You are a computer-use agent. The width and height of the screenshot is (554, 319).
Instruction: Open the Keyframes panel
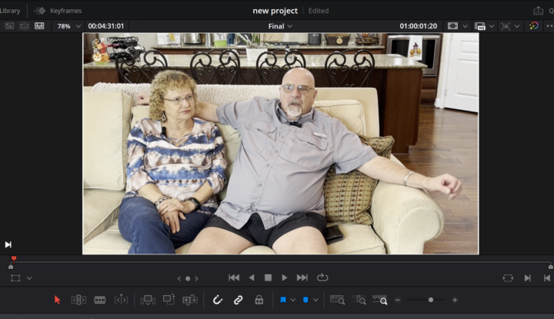pyautogui.click(x=58, y=11)
